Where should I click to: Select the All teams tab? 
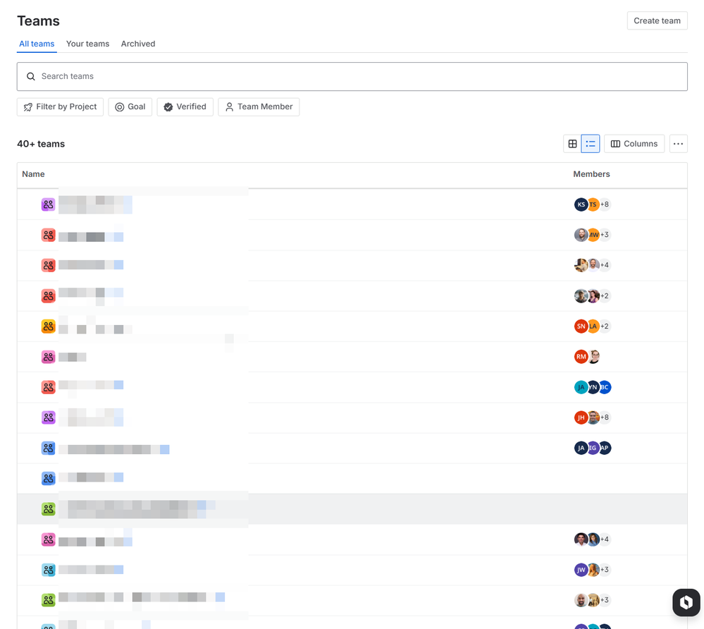pos(37,44)
